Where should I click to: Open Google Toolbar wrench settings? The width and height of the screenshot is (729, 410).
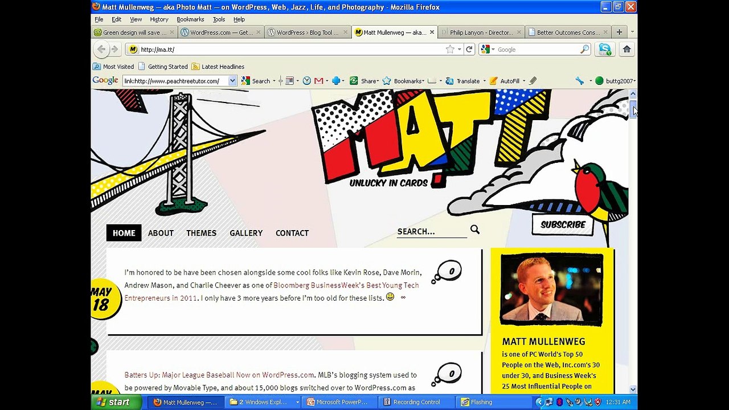[x=580, y=81]
